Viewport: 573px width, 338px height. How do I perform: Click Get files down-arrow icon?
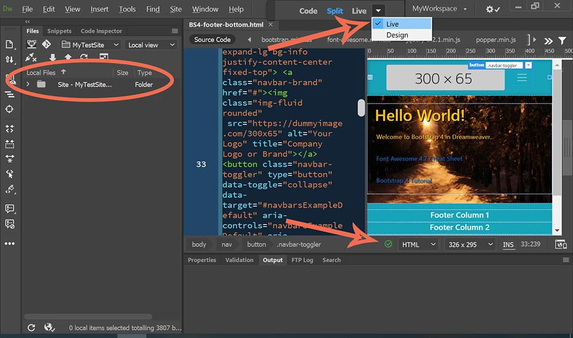53,57
